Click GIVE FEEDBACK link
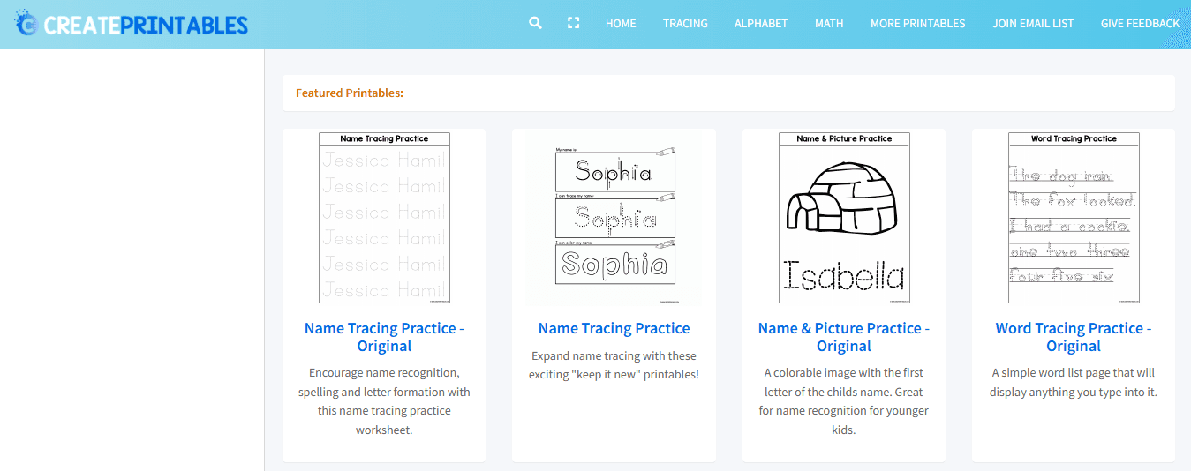This screenshot has height=471, width=1191. [x=1140, y=24]
